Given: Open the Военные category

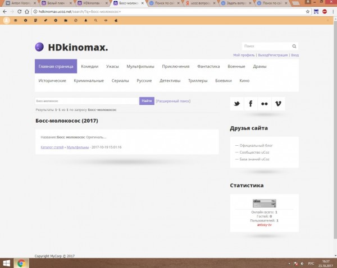Looking at the screenshot, I should click(x=236, y=67).
